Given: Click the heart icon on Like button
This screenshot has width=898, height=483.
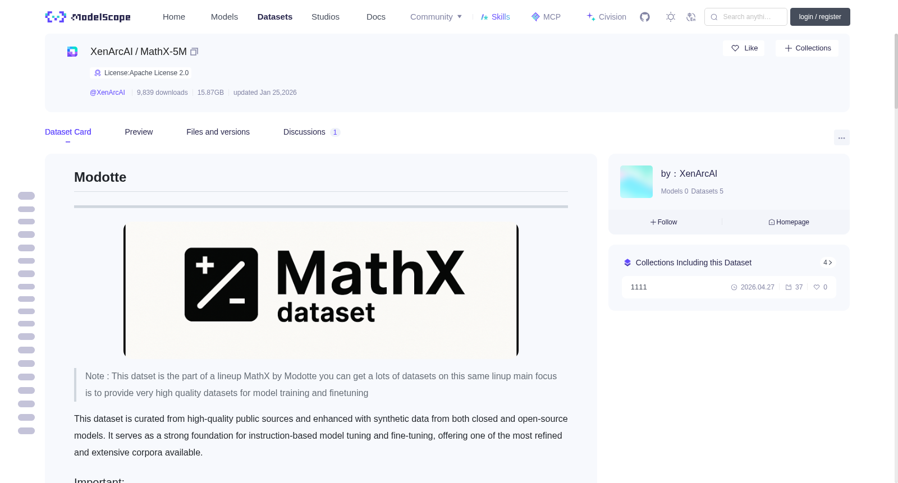Looking at the screenshot, I should [x=735, y=48].
